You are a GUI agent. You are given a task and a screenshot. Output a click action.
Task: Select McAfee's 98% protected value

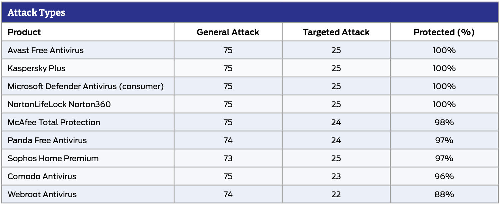pos(444,122)
